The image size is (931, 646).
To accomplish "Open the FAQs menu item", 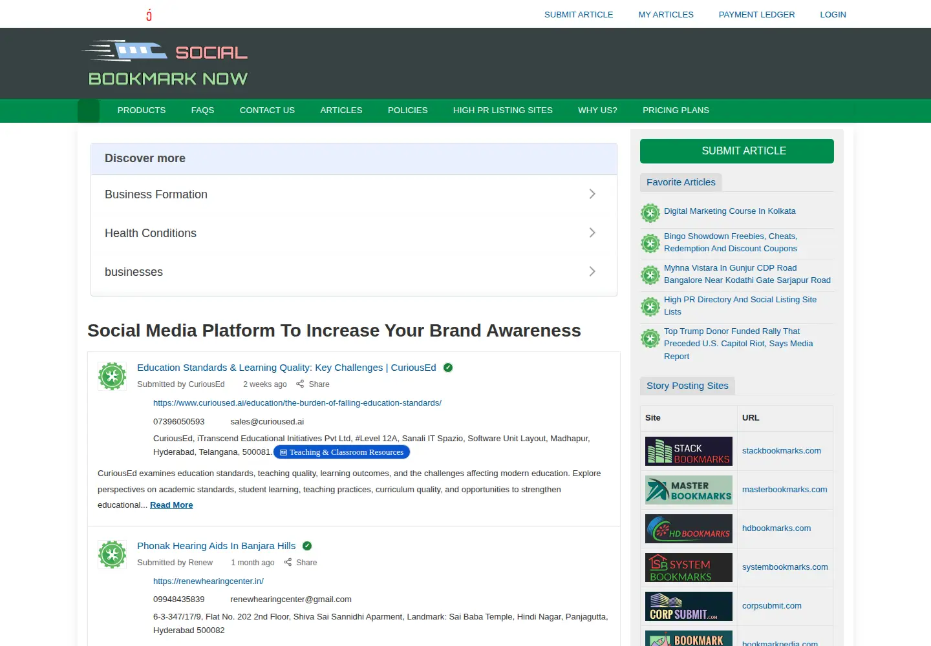I will click(x=202, y=110).
